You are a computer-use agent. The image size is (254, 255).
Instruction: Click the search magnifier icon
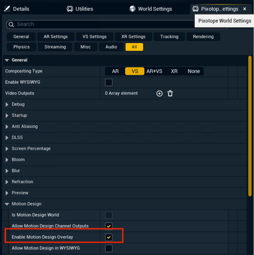click(11, 25)
